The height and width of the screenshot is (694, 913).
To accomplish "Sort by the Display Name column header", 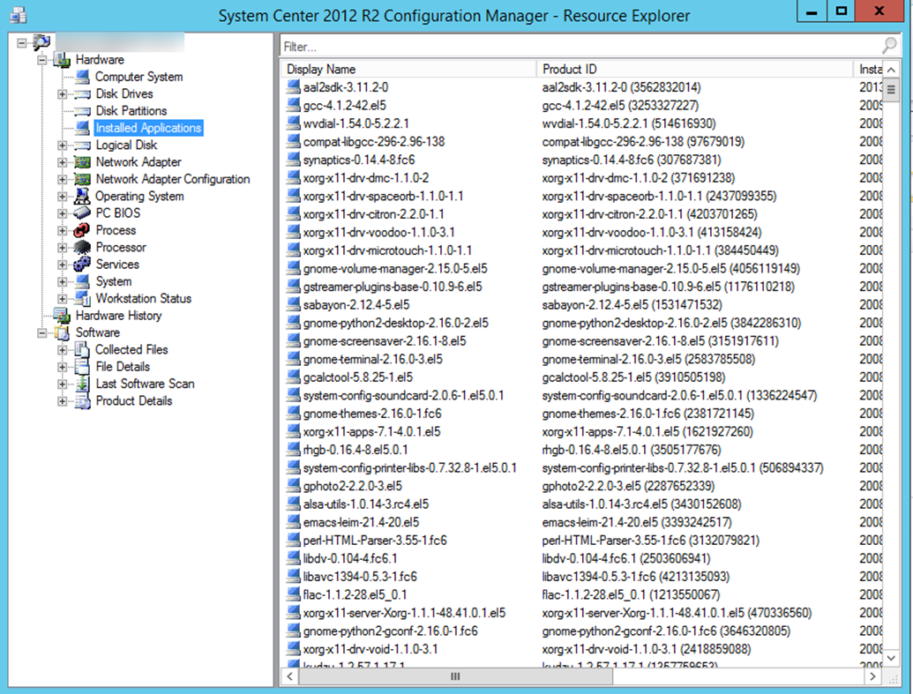I will point(408,69).
